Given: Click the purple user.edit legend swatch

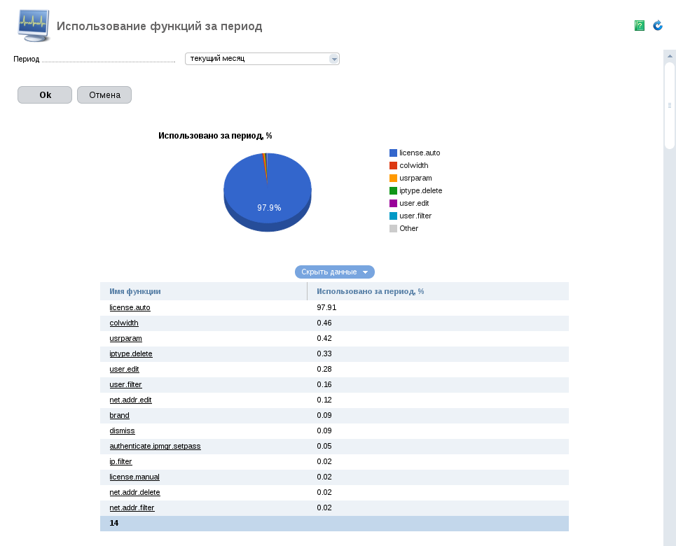Looking at the screenshot, I should [393, 204].
